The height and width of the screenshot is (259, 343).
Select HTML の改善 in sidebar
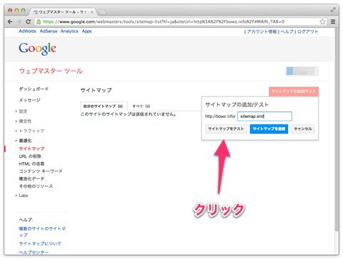coord(31,164)
